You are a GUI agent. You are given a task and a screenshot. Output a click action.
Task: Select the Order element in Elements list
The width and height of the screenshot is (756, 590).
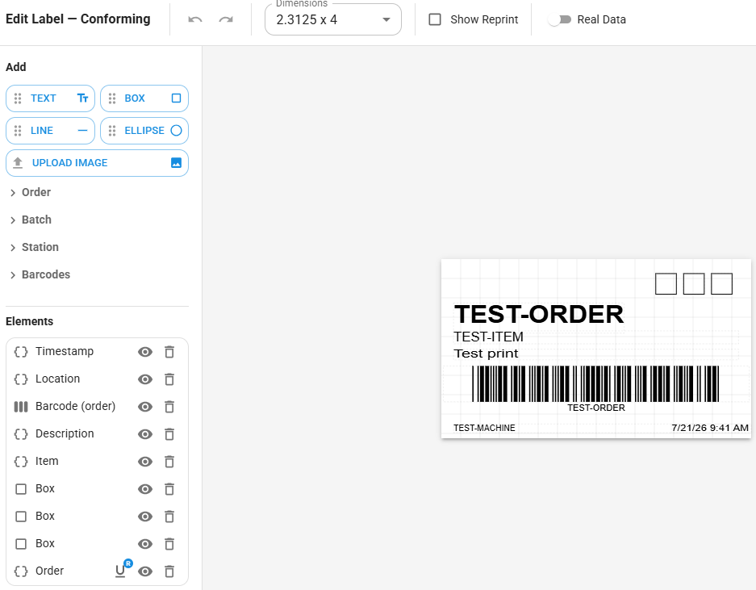click(97, 571)
